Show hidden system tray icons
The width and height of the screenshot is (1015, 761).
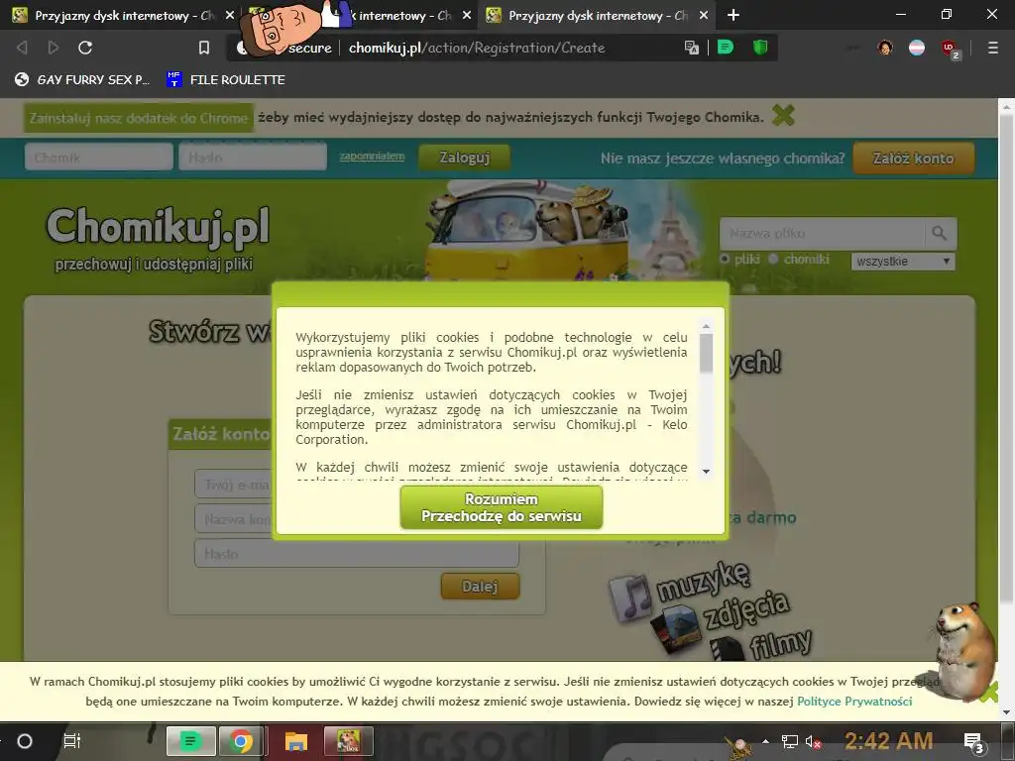[766, 741]
